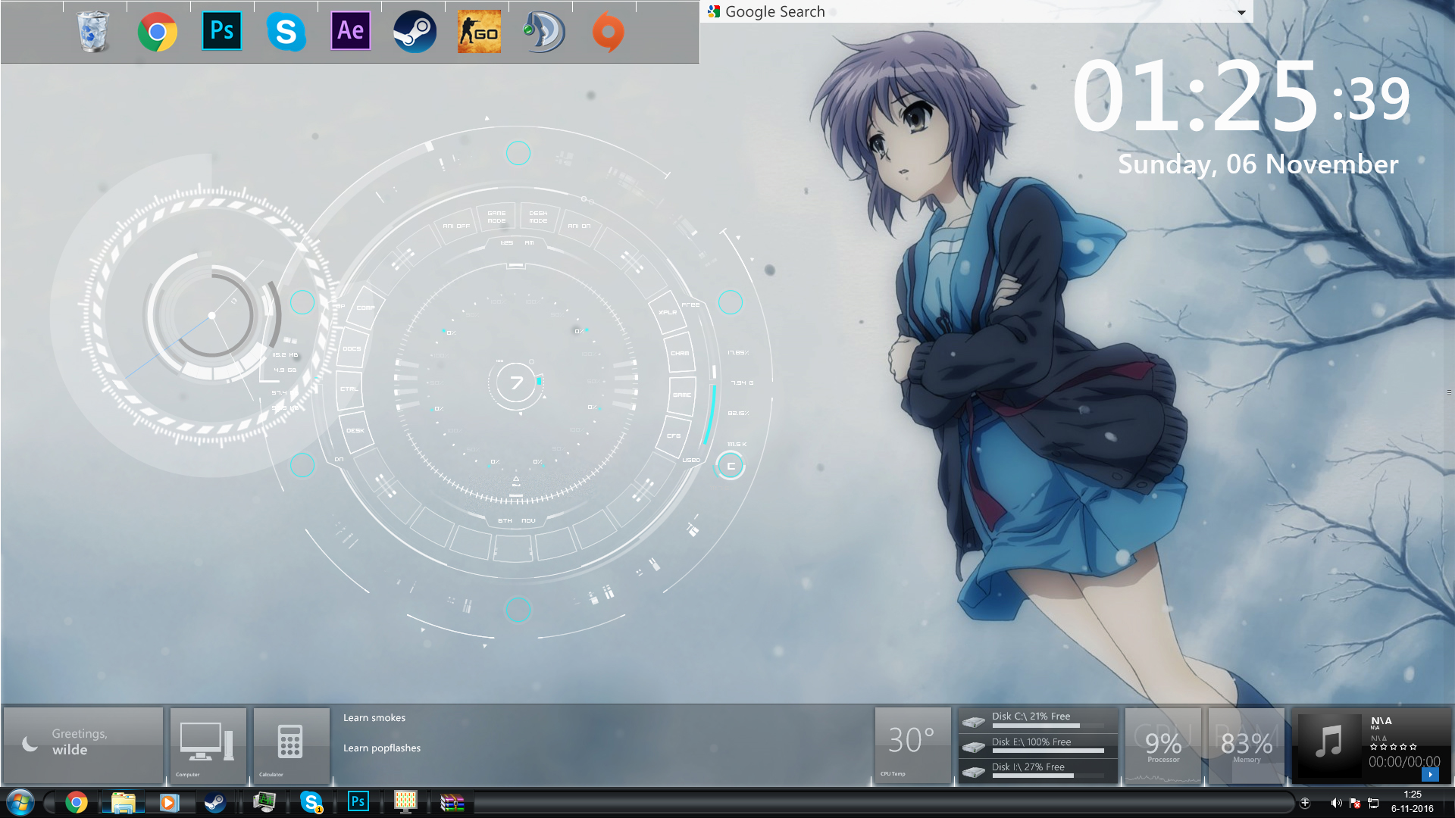Open WinRAR from the taskbar
This screenshot has width=1455, height=818.
[x=452, y=802]
